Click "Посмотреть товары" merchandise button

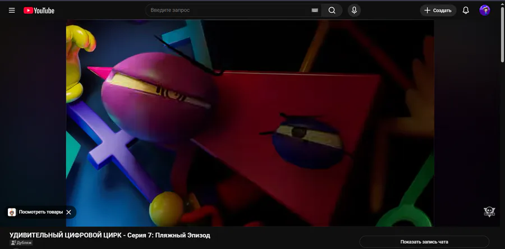[x=40, y=212]
